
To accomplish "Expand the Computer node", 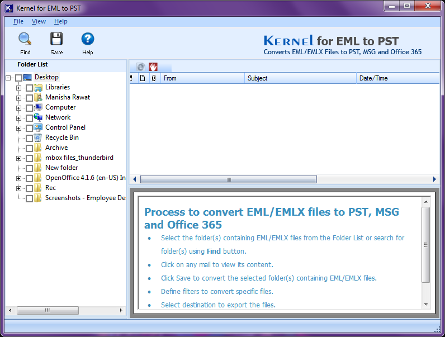I will point(19,108).
